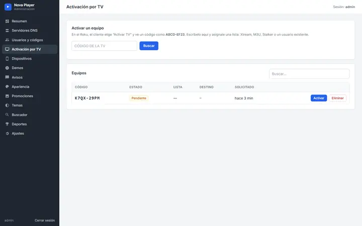Focus the Código de la TV field
Screen dimensions: 362x226
pos(104,46)
